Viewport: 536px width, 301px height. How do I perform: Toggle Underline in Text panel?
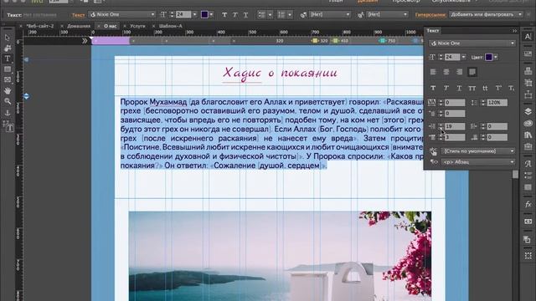pyautogui.click(x=459, y=88)
